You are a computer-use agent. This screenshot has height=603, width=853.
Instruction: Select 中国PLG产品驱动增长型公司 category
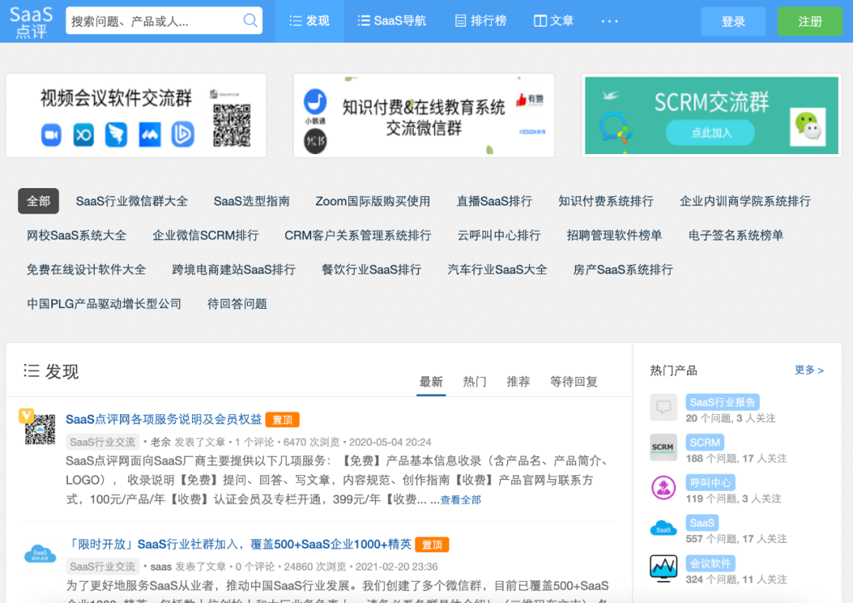click(104, 304)
